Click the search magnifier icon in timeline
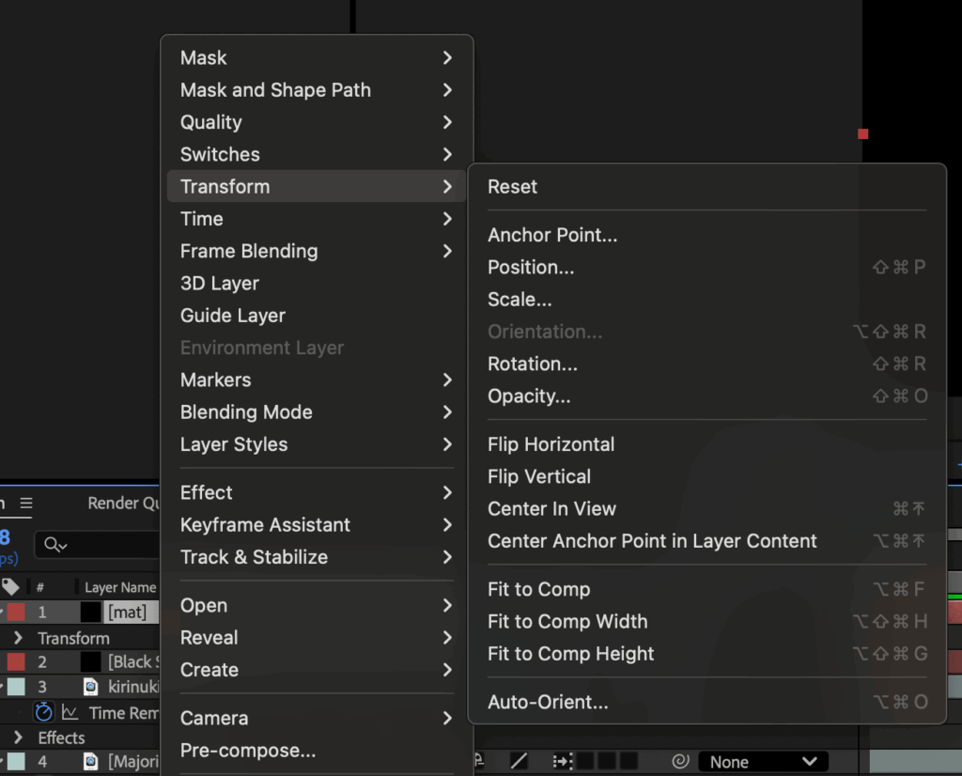The height and width of the screenshot is (776, 962). point(54,545)
